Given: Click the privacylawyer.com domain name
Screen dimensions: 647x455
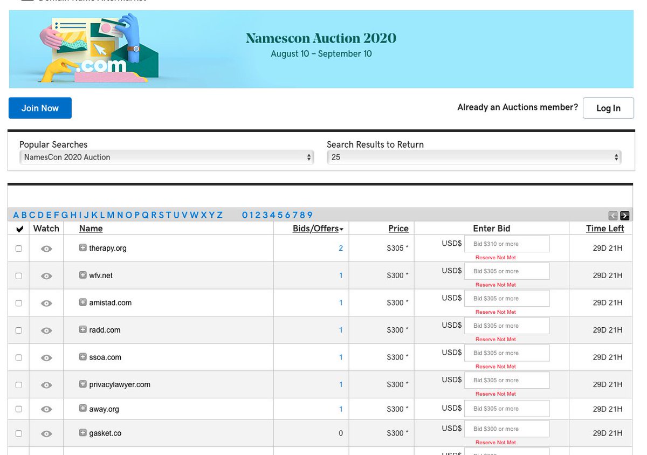Looking at the screenshot, I should pos(120,385).
